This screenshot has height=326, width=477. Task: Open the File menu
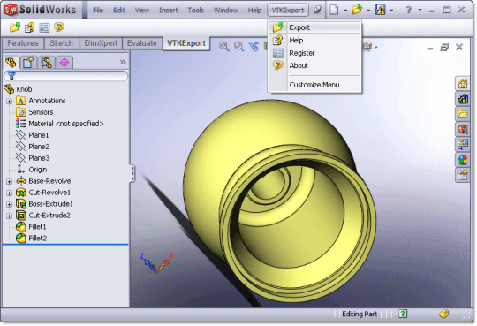click(x=98, y=11)
